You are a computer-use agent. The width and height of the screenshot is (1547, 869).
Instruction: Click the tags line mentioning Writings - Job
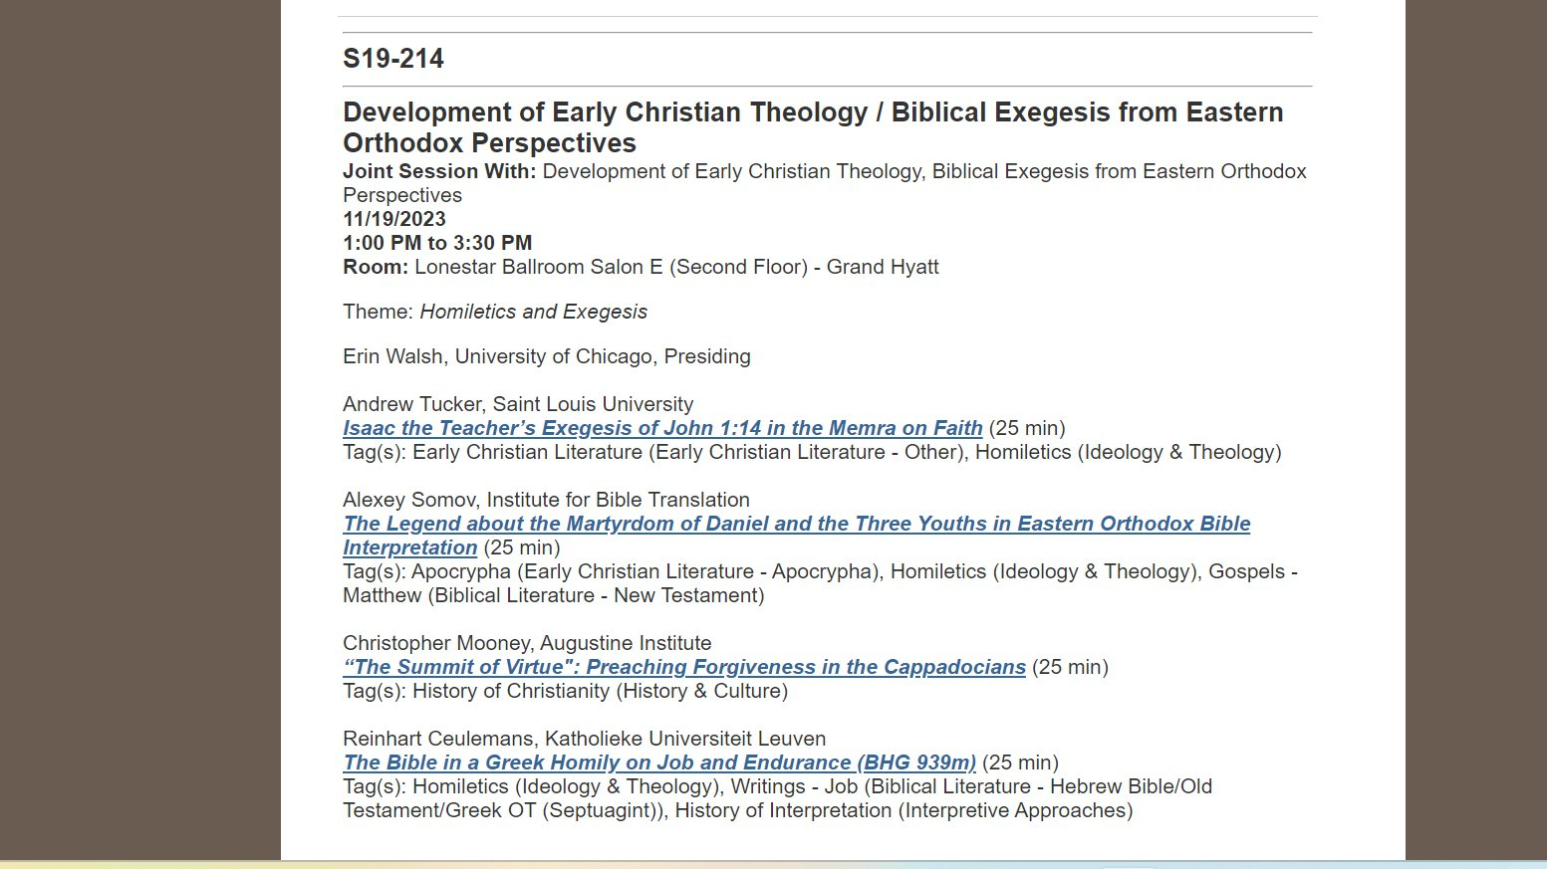[x=777, y=786]
